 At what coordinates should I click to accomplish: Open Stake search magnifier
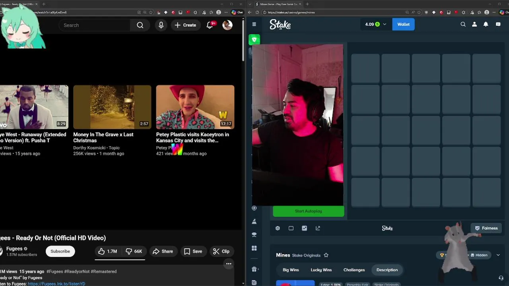click(x=463, y=24)
